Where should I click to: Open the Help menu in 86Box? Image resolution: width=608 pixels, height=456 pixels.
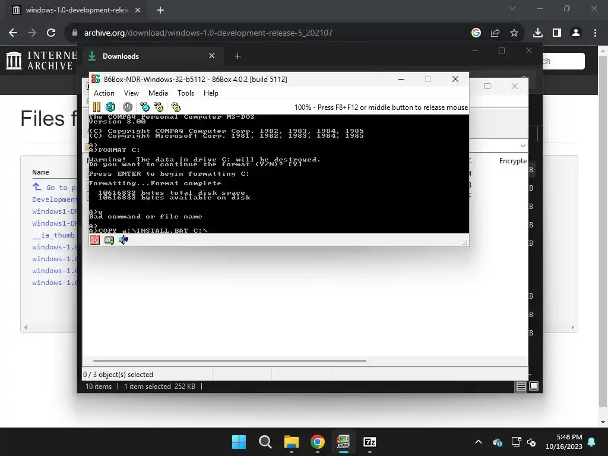click(x=211, y=93)
